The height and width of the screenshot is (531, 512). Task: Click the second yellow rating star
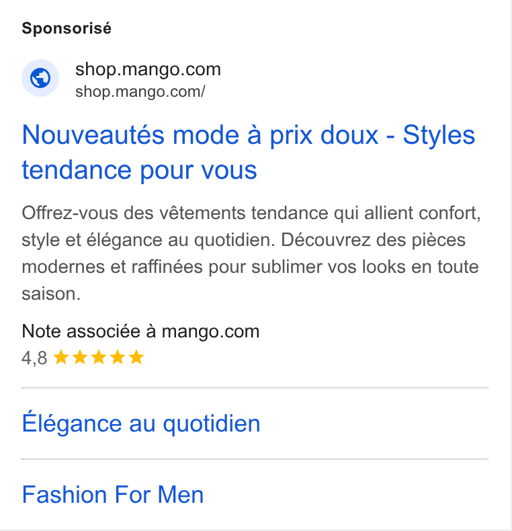pyautogui.click(x=80, y=358)
